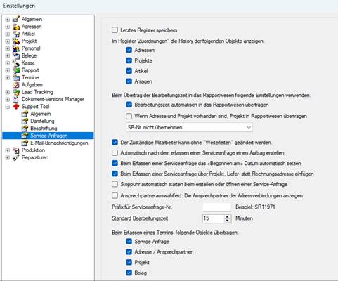Screen dimensions: 338x281
Task: Enable 'Letztes Register speichern' checkbox
Action: [x=115, y=30]
